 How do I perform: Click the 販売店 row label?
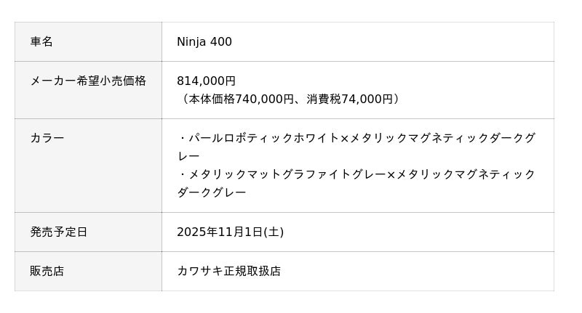[x=47, y=272]
